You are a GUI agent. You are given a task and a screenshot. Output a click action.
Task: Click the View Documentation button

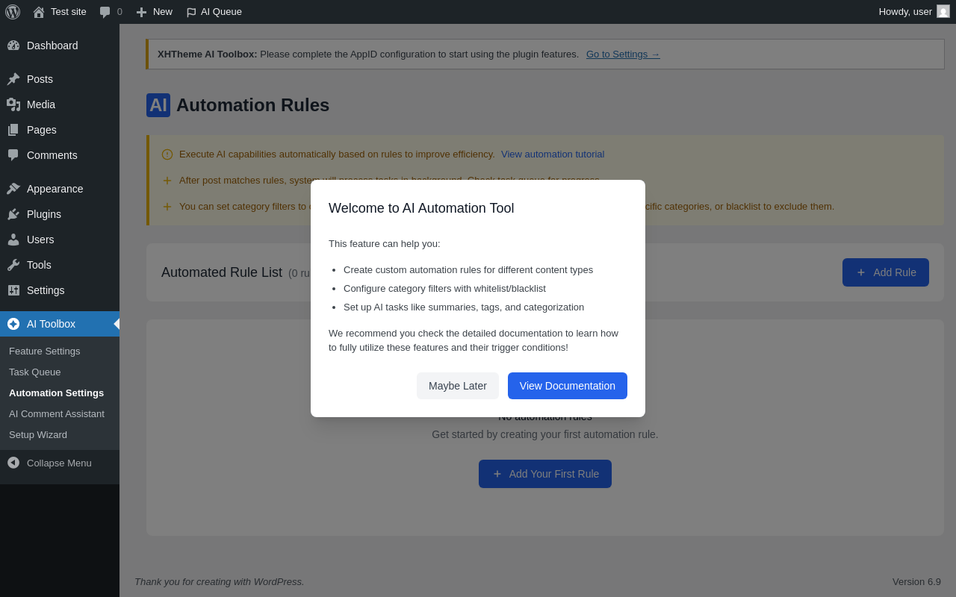point(568,386)
